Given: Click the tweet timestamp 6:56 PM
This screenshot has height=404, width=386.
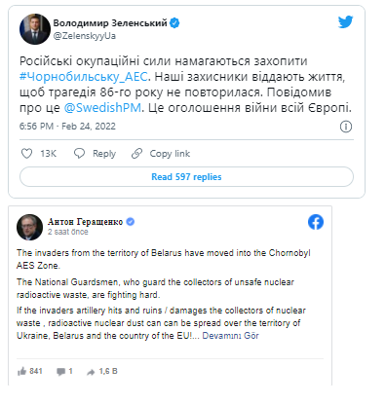Looking at the screenshot, I should click(36, 127).
